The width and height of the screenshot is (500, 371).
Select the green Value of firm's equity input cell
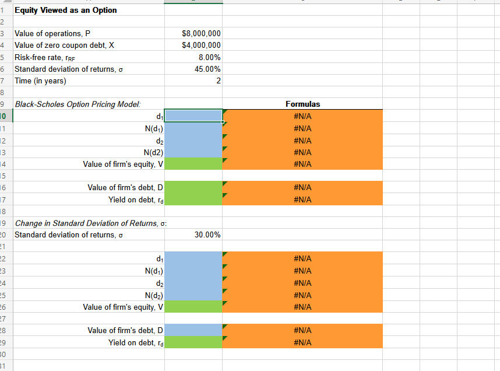tap(192, 164)
